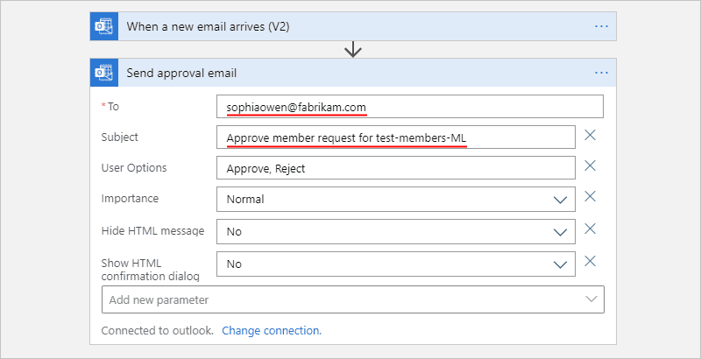Open Show HTML confirmation dialog dropdown
Image resolution: width=701 pixels, height=359 pixels.
pos(396,264)
